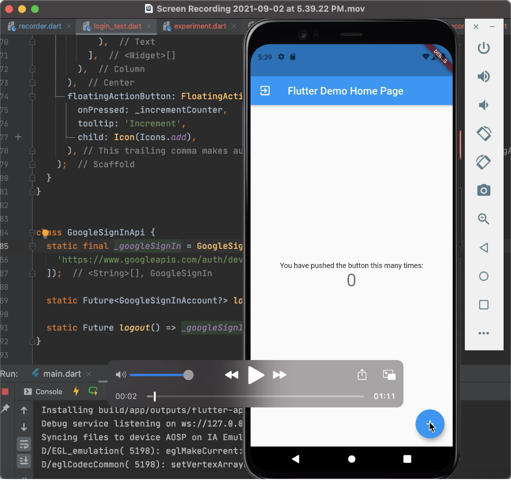This screenshot has width=511, height=480.
Task: Collapse the fold marker at line 87
Action: point(32,273)
